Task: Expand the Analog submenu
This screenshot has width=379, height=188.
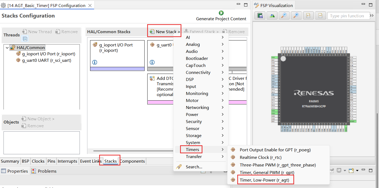Action: 223,44
